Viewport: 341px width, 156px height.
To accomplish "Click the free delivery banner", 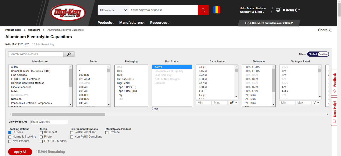I will click(269, 23).
